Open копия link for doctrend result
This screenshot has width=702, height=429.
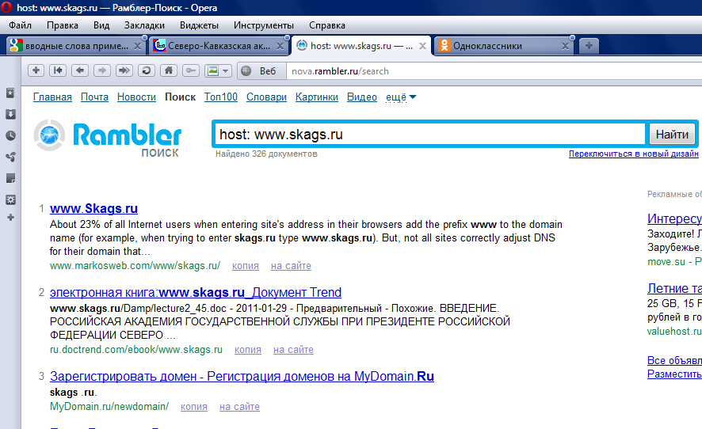(247, 350)
